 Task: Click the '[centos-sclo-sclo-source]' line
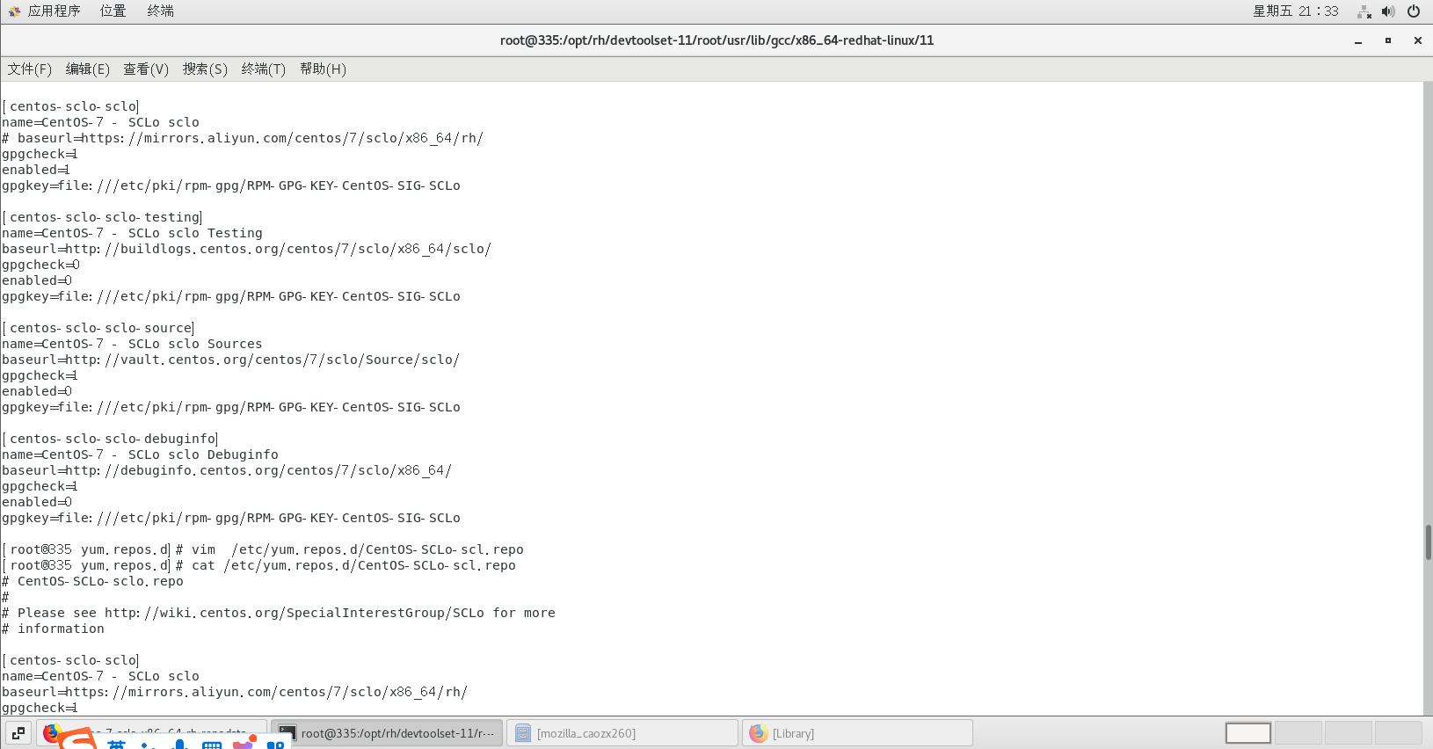98,328
